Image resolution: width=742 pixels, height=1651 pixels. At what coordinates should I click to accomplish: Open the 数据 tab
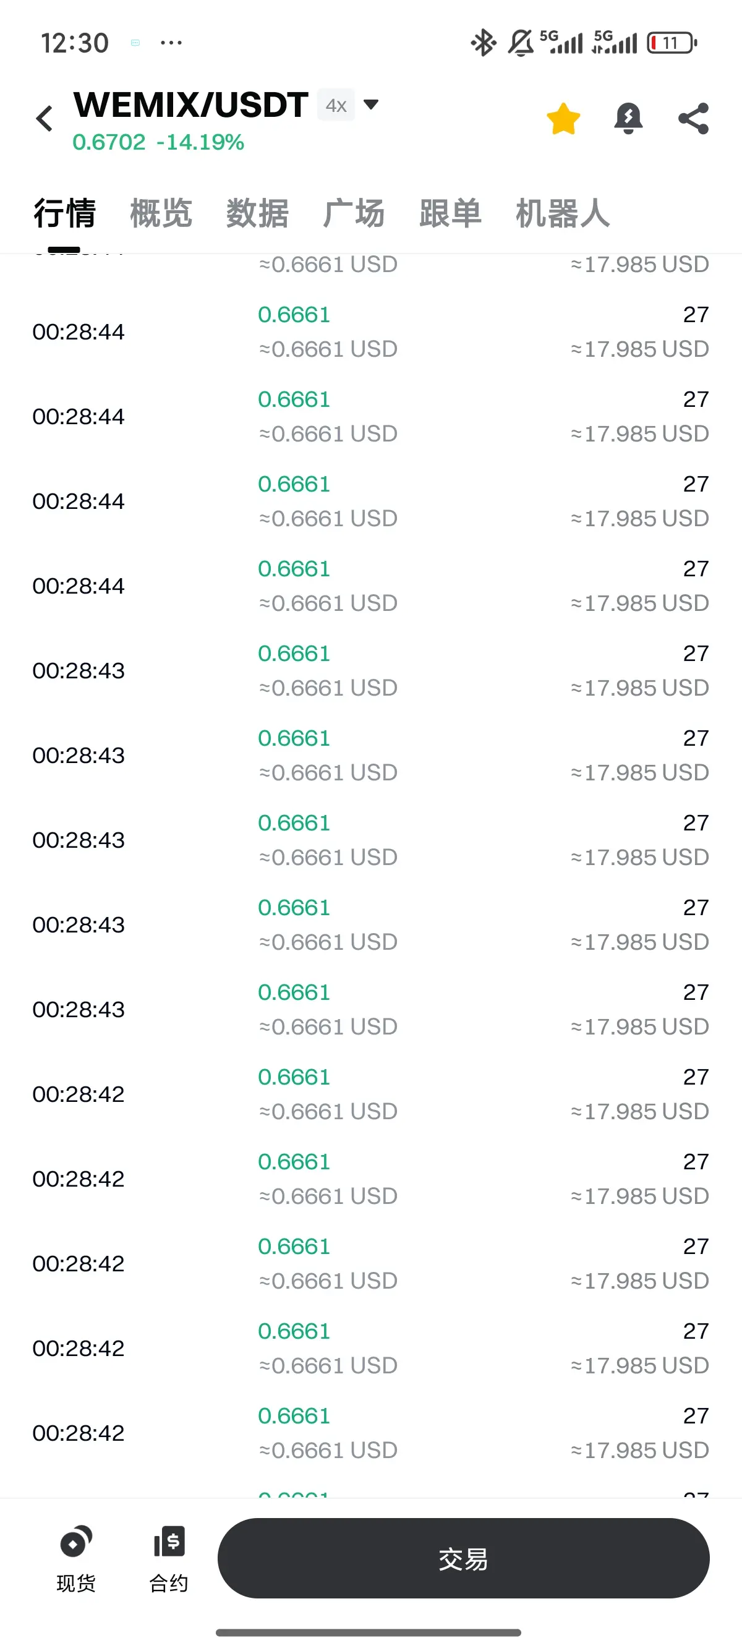[257, 213]
